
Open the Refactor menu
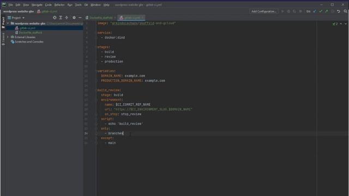pos(59,5)
